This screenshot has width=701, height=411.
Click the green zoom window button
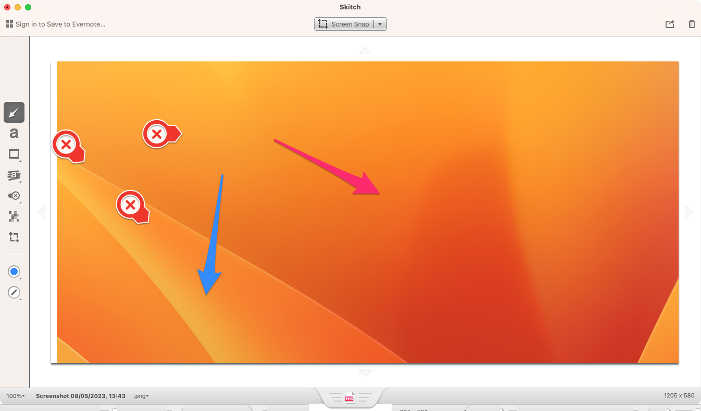[28, 7]
